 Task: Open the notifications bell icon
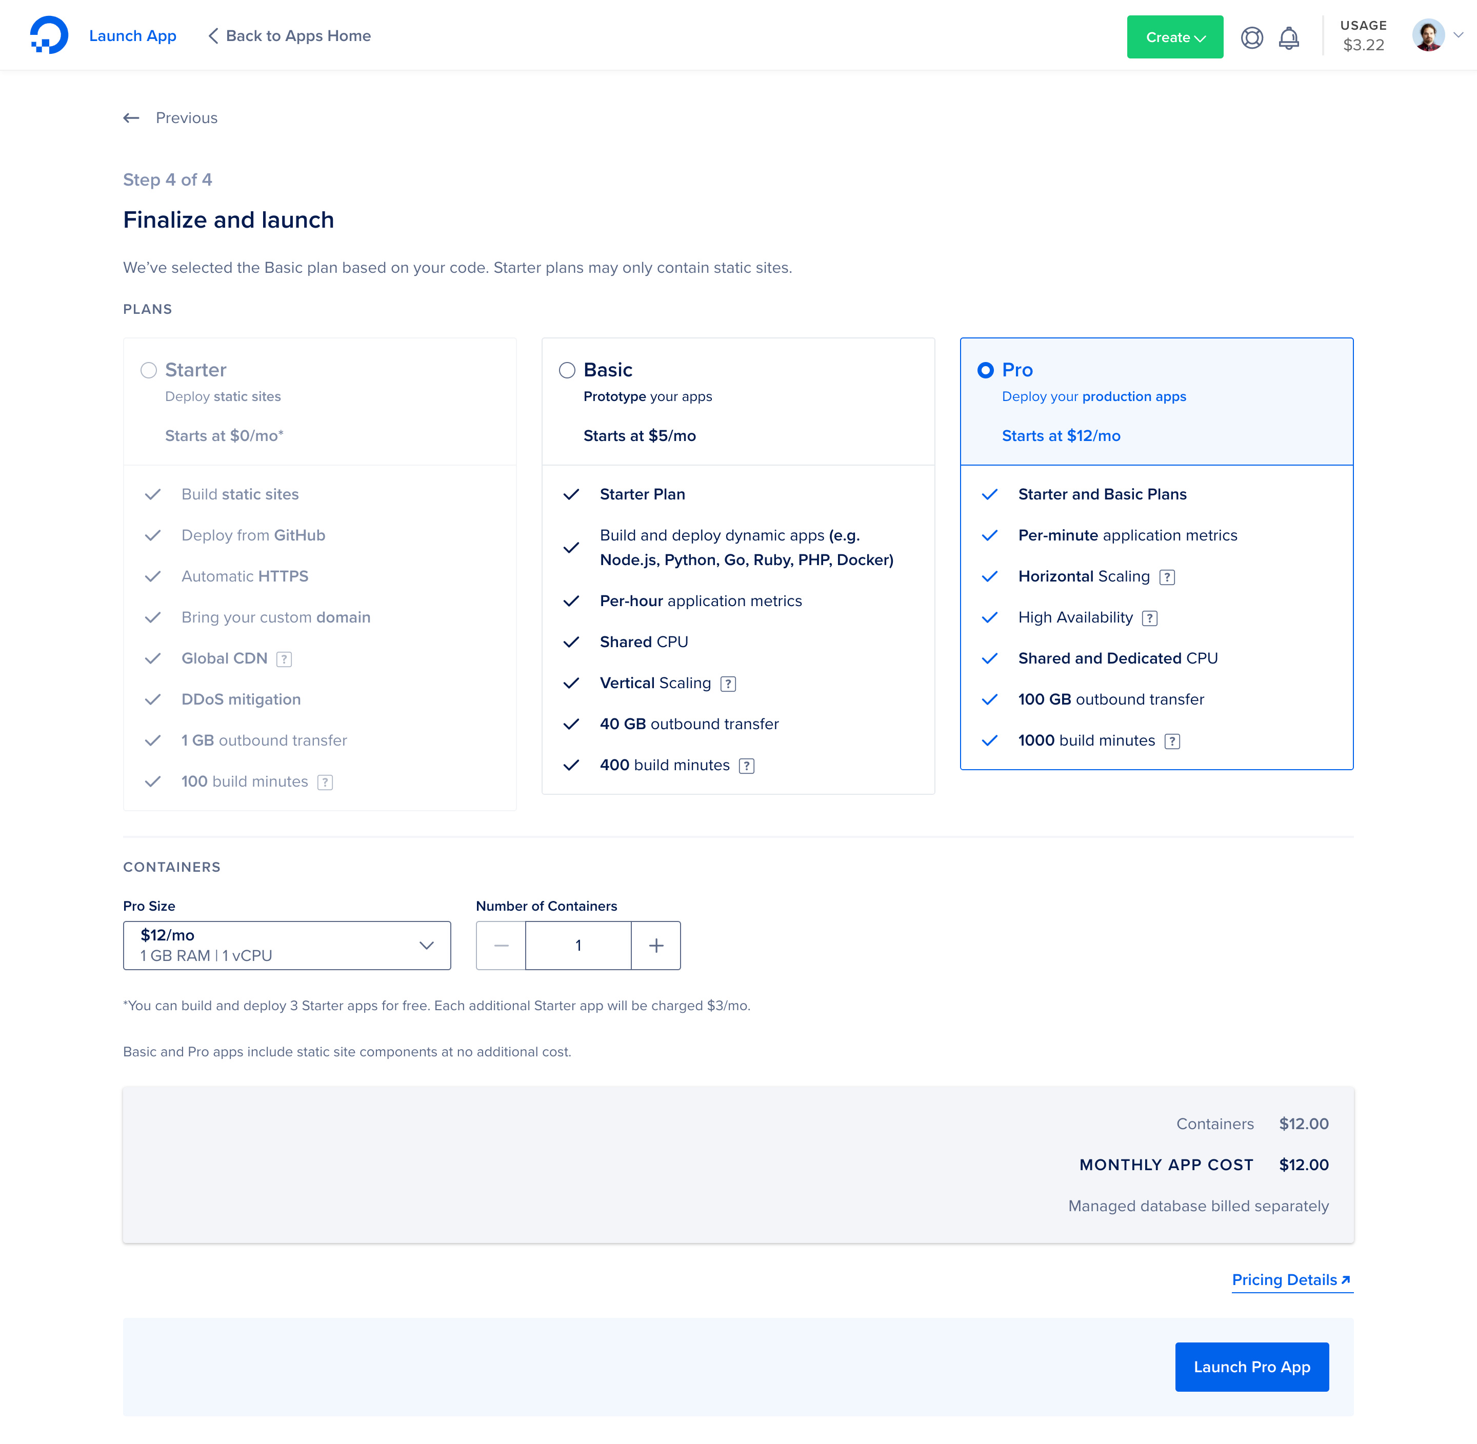point(1289,37)
